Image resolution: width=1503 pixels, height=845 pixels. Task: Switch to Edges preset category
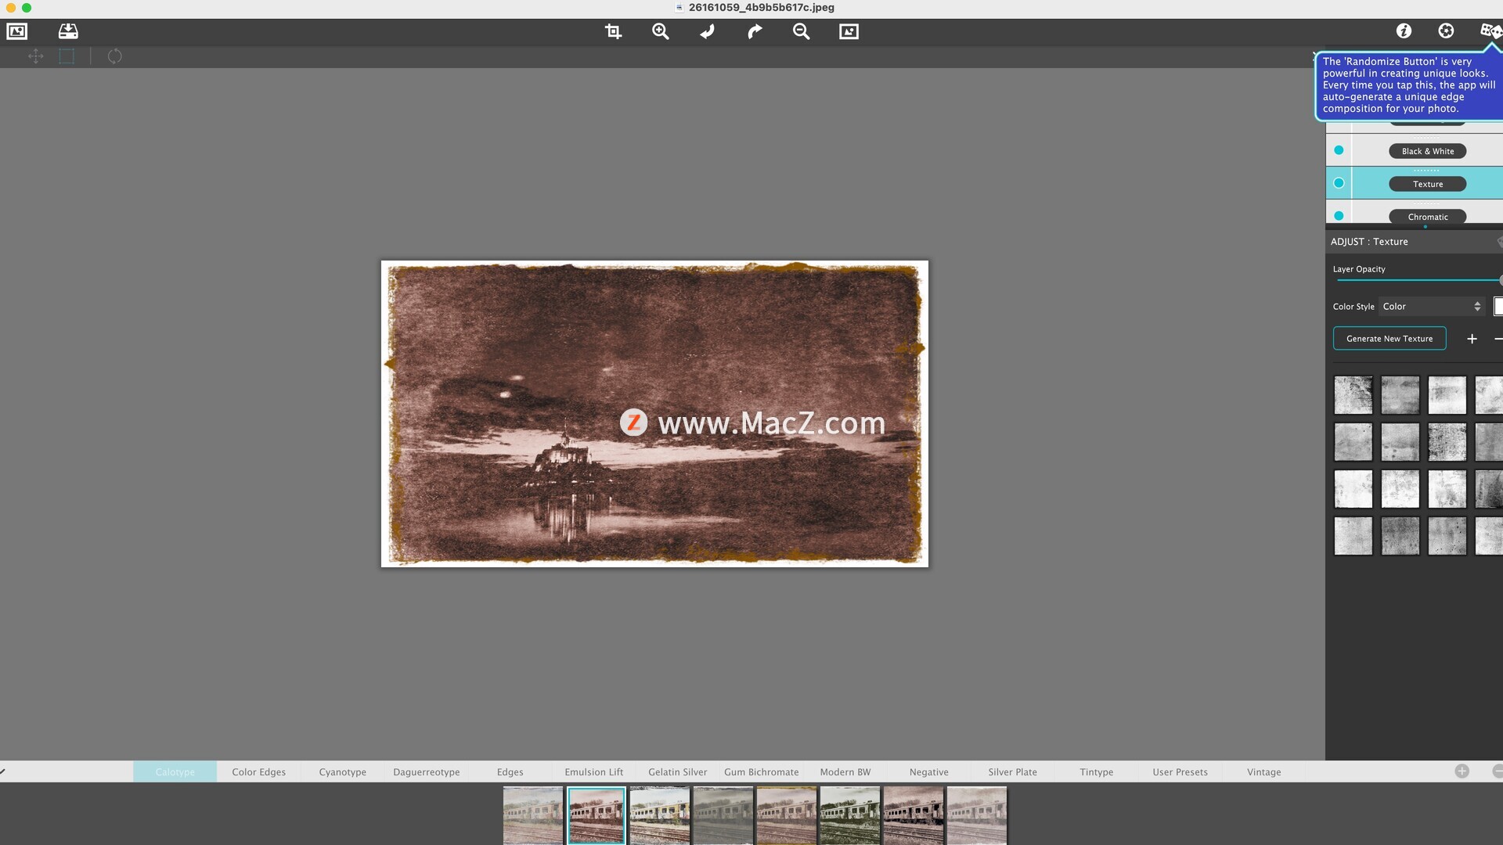pyautogui.click(x=510, y=772)
